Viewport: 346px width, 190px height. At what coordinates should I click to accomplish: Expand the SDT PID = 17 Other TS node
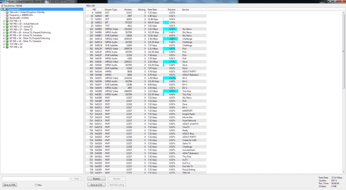(x=4, y=29)
